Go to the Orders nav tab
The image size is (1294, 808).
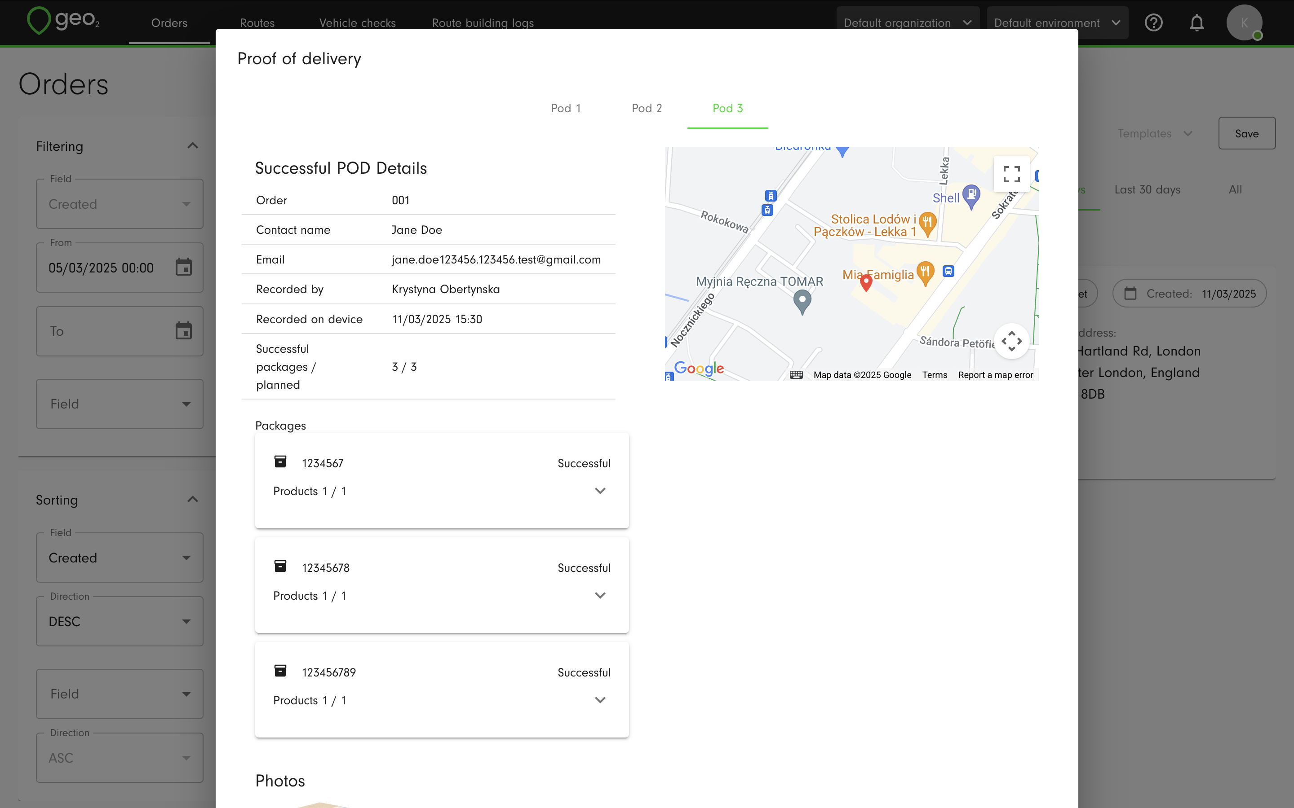pos(169,23)
